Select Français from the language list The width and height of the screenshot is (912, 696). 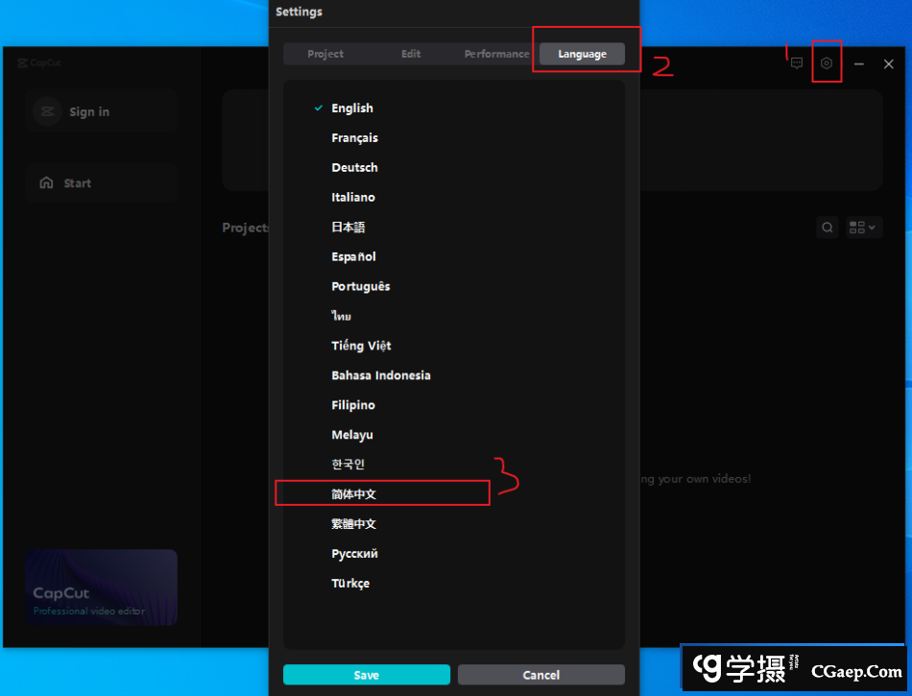pos(354,137)
